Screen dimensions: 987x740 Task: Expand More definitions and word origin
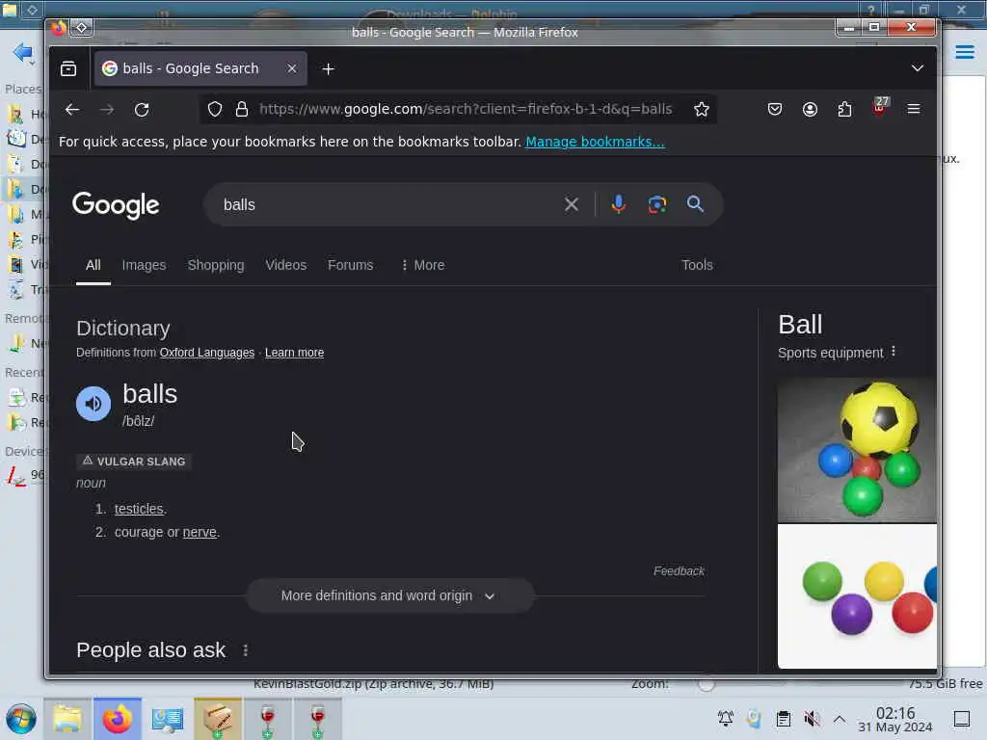pyautogui.click(x=389, y=595)
